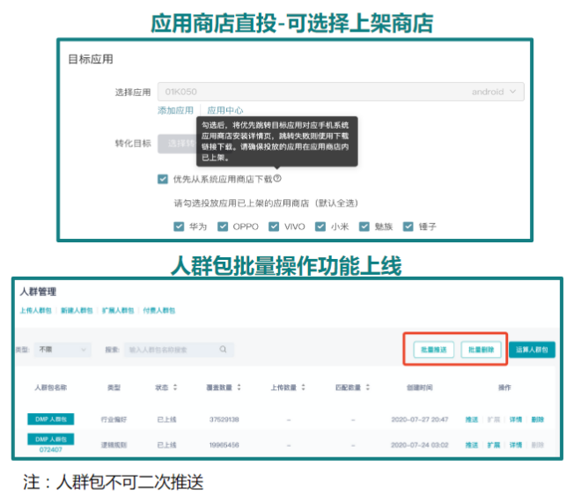Click the 37529138 coverage value
Viewport: 566px width, 504px height.
point(224,419)
